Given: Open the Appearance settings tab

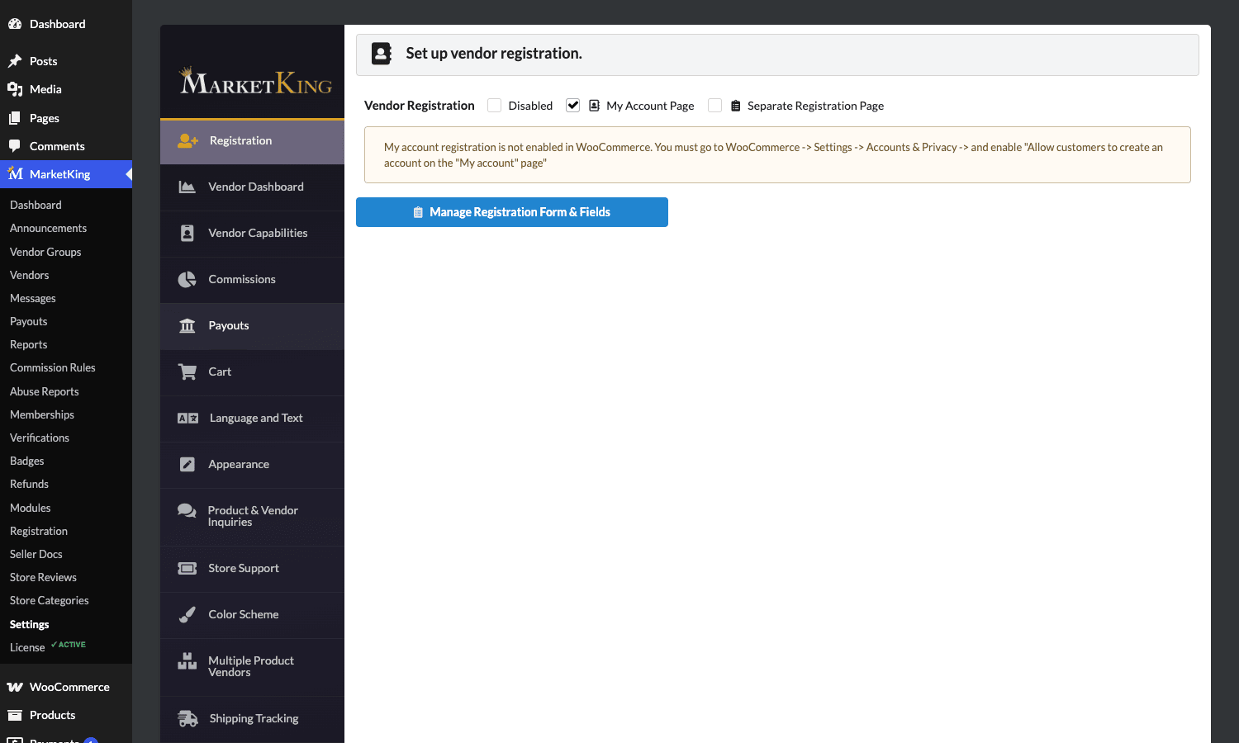Looking at the screenshot, I should (252, 465).
